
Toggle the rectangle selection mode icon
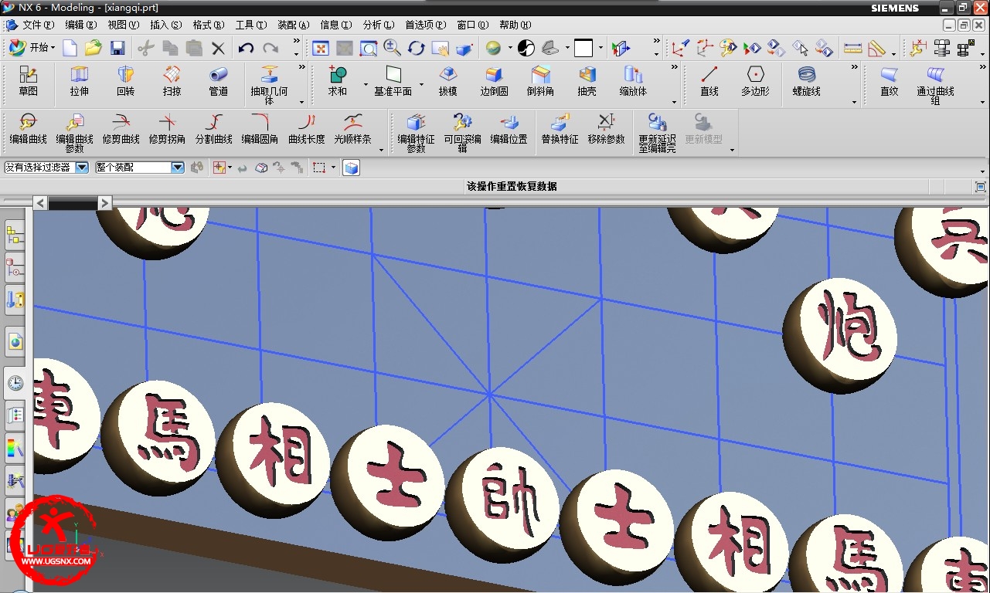coord(318,167)
